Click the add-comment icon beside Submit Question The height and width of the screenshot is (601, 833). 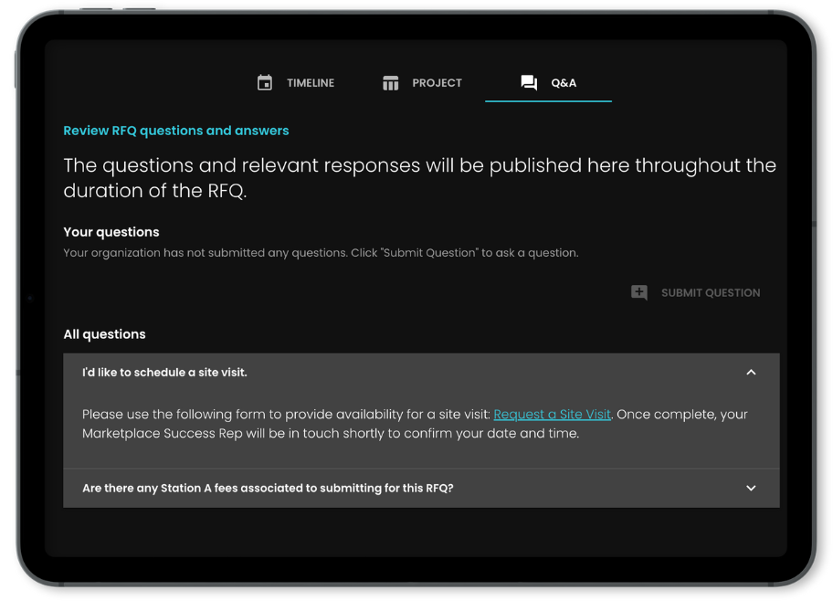tap(639, 292)
